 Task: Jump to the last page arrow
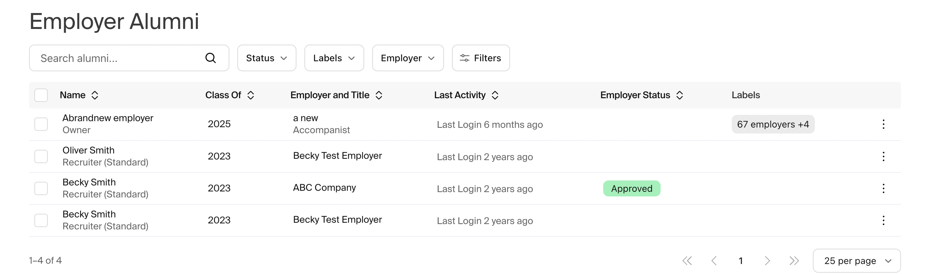coord(794,260)
